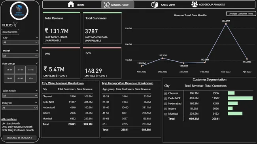This screenshot has width=257, height=144.
Task: Click the 31-40 row in Age Group table
Action: point(127,108)
